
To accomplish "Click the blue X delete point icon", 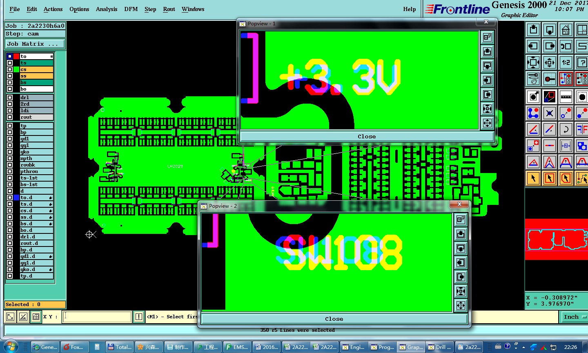I will [x=550, y=113].
